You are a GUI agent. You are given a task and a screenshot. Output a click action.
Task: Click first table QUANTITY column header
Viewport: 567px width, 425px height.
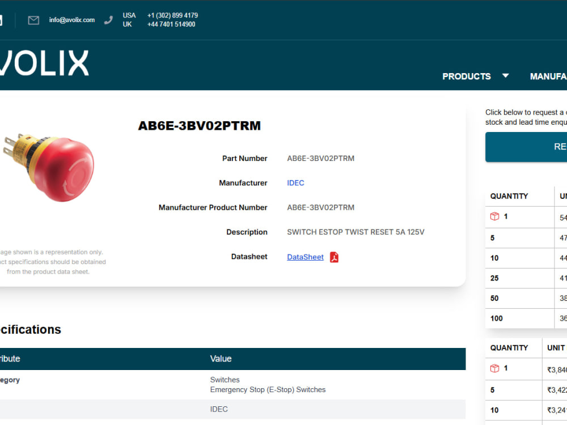click(509, 196)
